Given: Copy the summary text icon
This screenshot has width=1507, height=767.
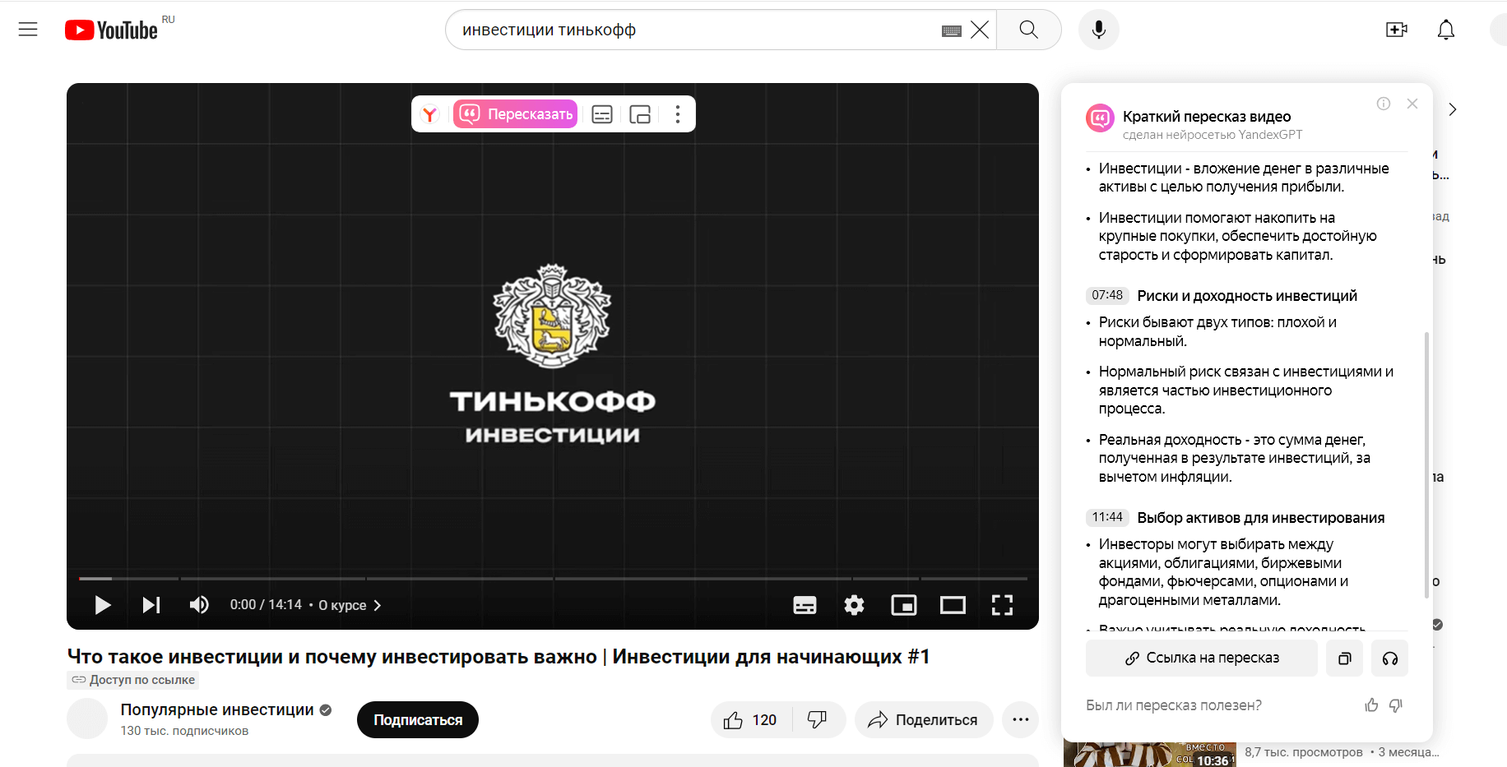Looking at the screenshot, I should (1344, 658).
